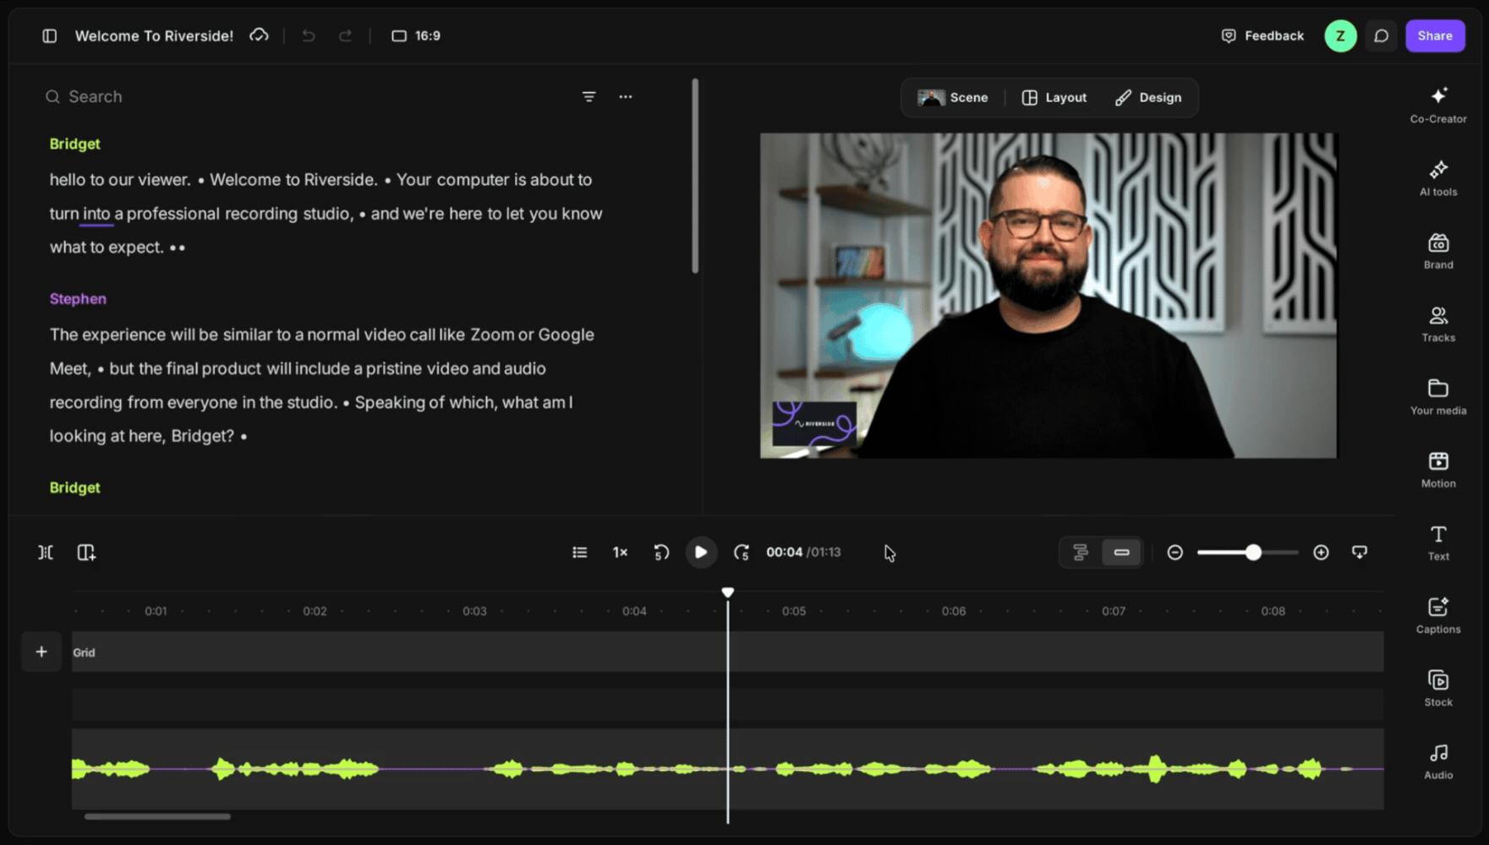Open the 16:9 aspect ratio dropdown
The height and width of the screenshot is (845, 1489).
pyautogui.click(x=416, y=35)
